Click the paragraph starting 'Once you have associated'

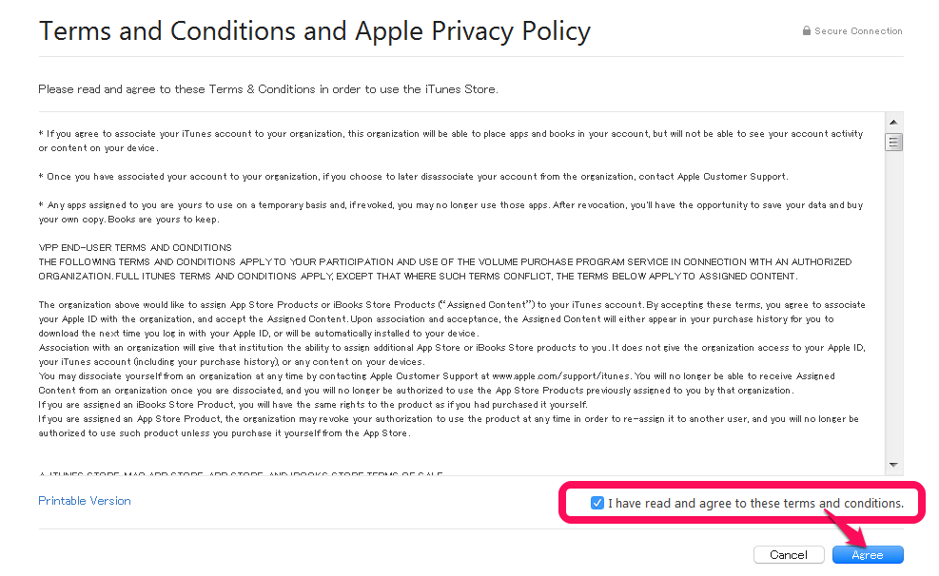coord(413,177)
